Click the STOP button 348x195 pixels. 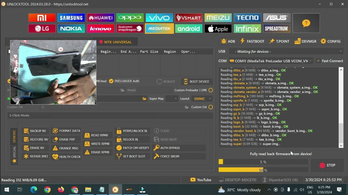pos(327,165)
